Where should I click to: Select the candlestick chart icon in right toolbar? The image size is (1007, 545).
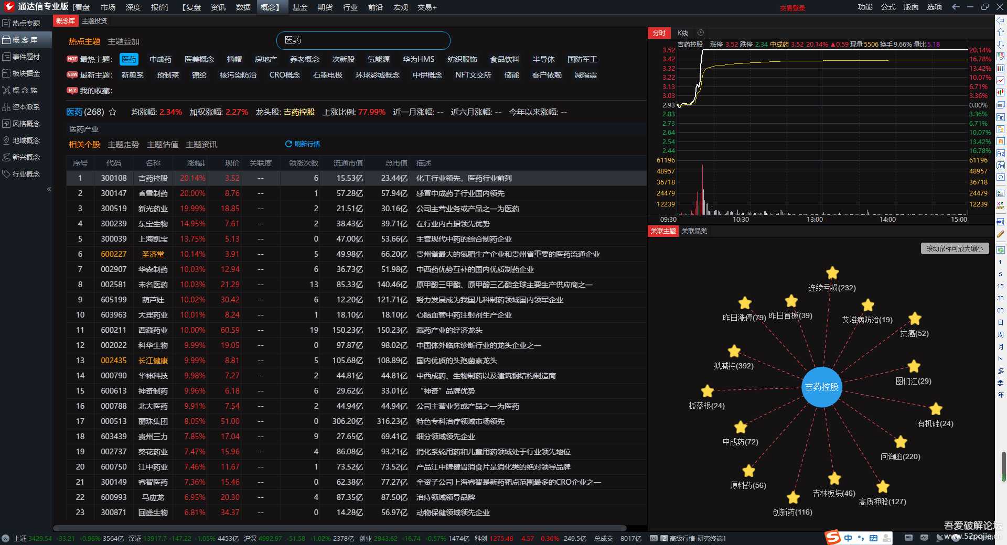click(1000, 92)
